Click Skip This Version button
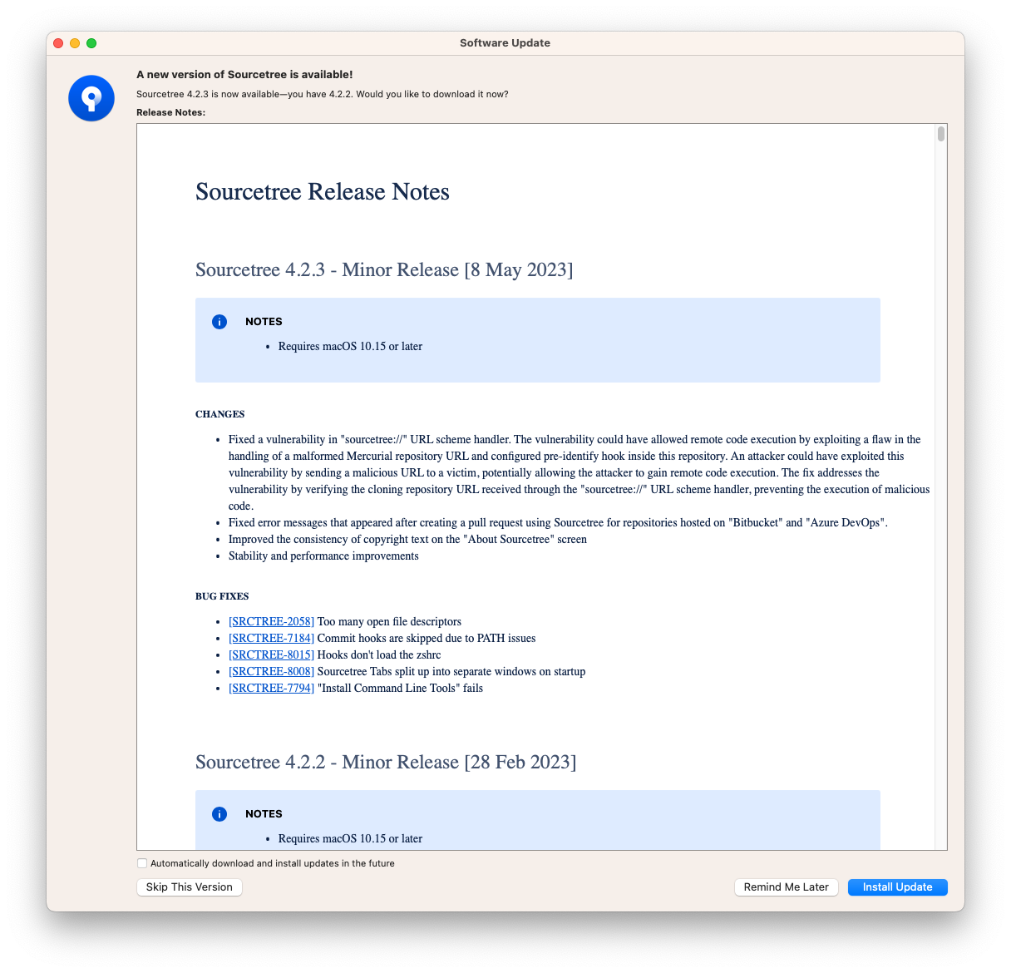Screen dimensions: 1011x973 point(190,887)
